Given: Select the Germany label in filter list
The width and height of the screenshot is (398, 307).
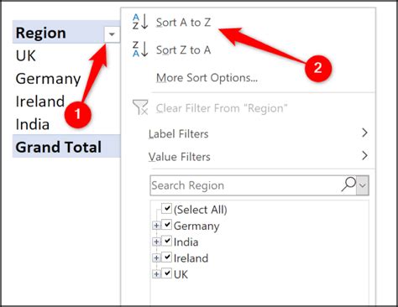Looking at the screenshot, I should (x=196, y=226).
